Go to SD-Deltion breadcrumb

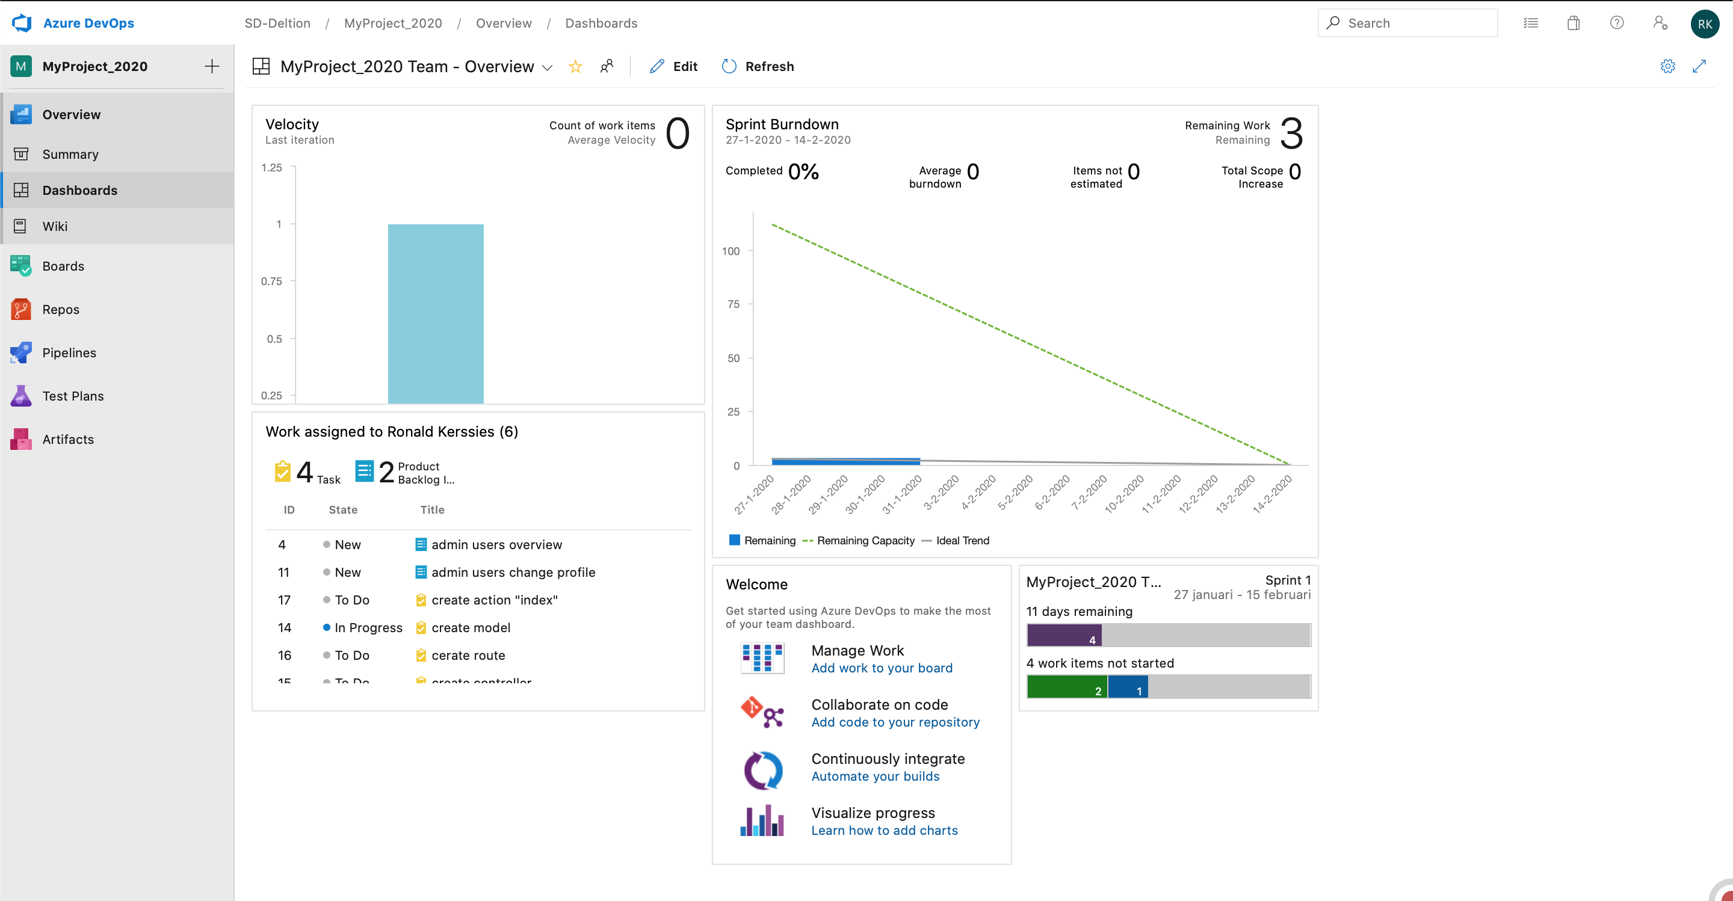(x=277, y=23)
